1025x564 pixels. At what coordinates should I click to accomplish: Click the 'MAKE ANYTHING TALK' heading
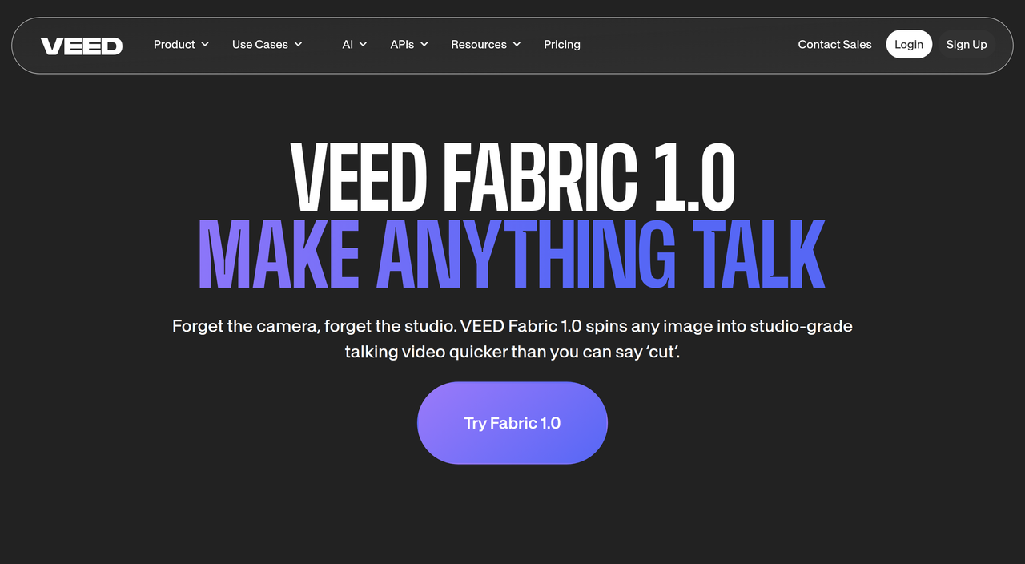pyautogui.click(x=512, y=253)
